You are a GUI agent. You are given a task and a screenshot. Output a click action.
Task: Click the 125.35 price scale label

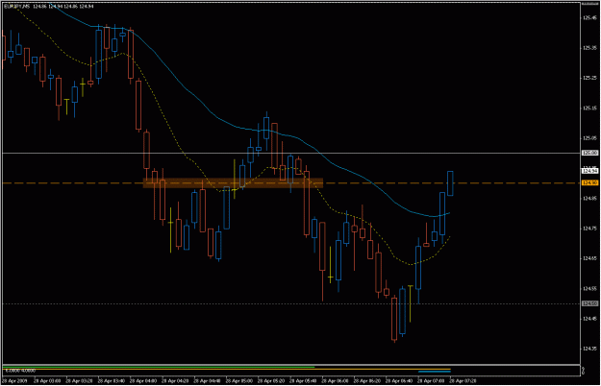coord(589,48)
